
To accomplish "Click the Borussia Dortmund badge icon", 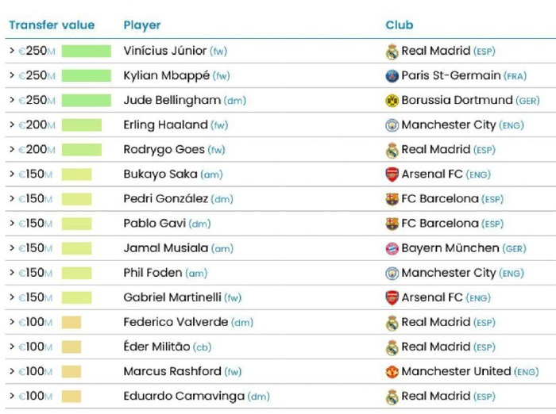I will coord(392,101).
